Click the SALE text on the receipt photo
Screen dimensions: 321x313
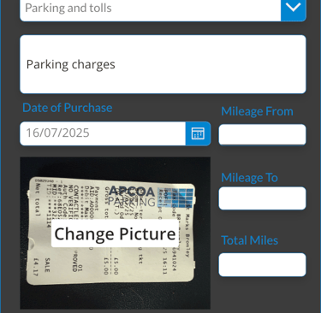point(47,265)
